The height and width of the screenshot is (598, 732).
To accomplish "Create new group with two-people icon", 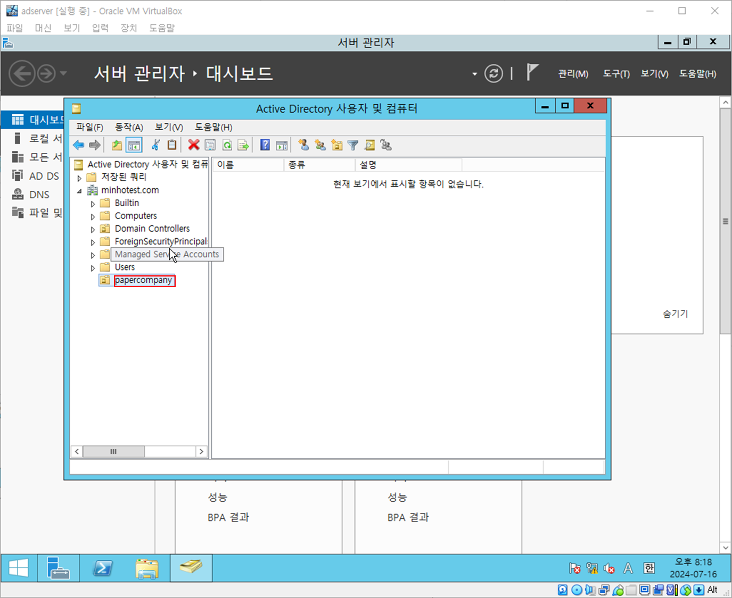I will [x=320, y=145].
